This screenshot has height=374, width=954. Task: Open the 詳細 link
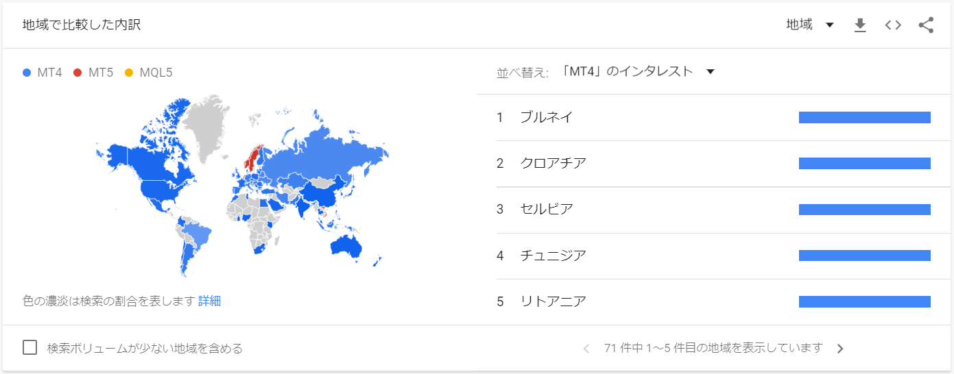209,301
